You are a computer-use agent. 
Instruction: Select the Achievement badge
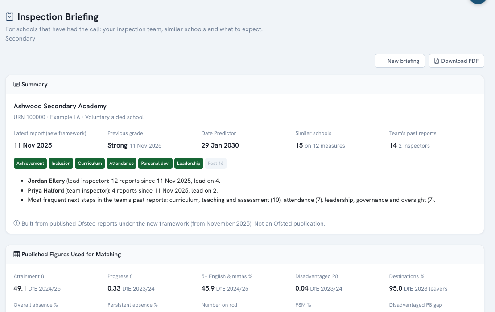[30, 164]
